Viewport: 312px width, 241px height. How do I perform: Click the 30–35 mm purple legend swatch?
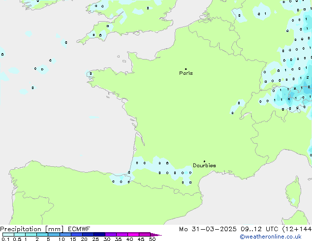click(x=110, y=235)
